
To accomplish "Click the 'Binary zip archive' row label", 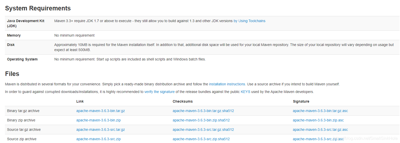I will (21, 120).
